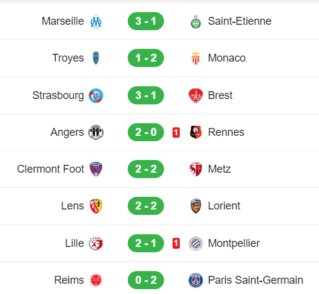The height and width of the screenshot is (294, 319).
Task: Click the Marseille club crest
Action: pos(96,21)
